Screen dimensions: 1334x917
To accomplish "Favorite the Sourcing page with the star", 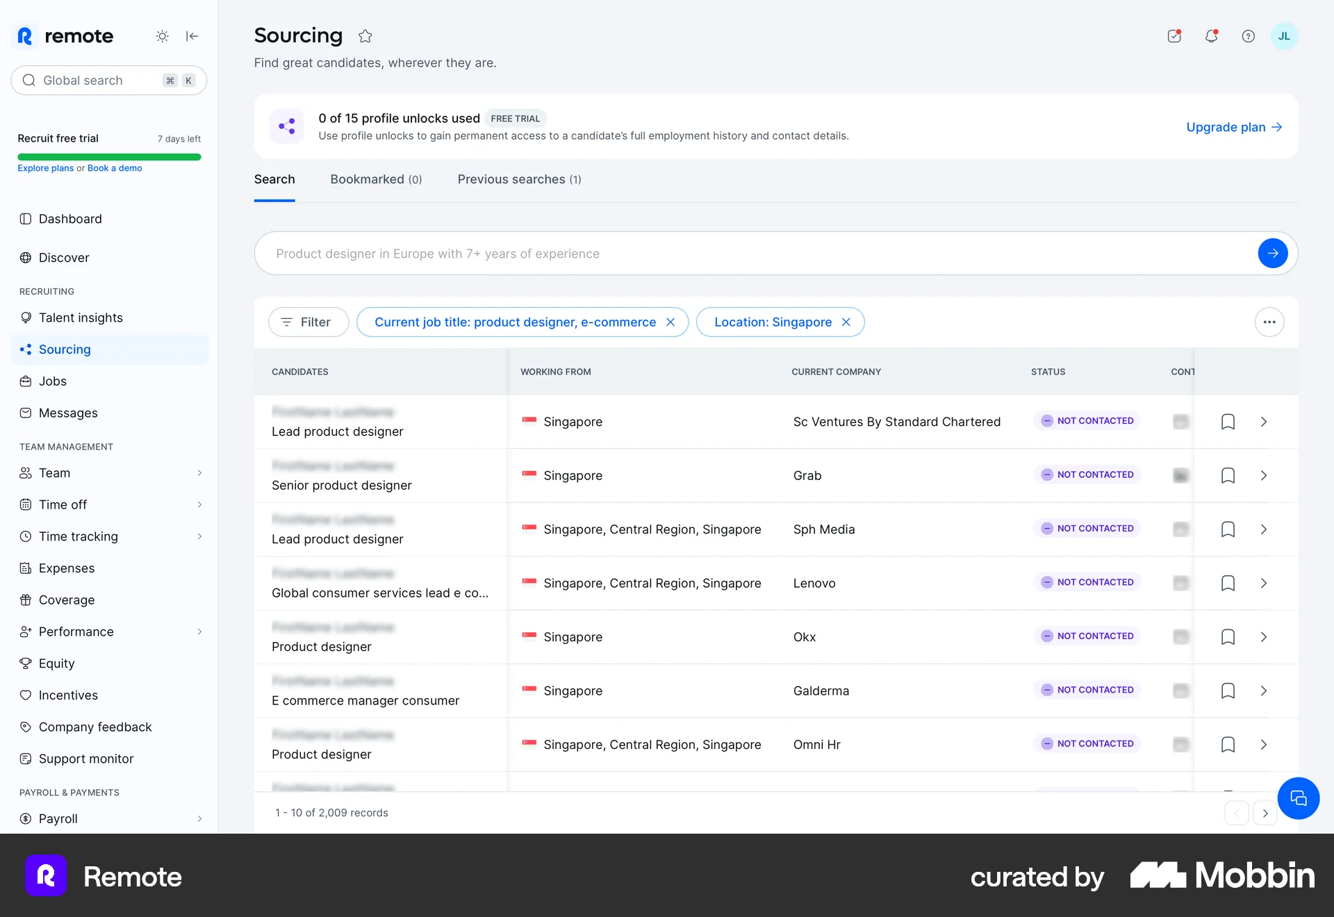I will click(365, 36).
